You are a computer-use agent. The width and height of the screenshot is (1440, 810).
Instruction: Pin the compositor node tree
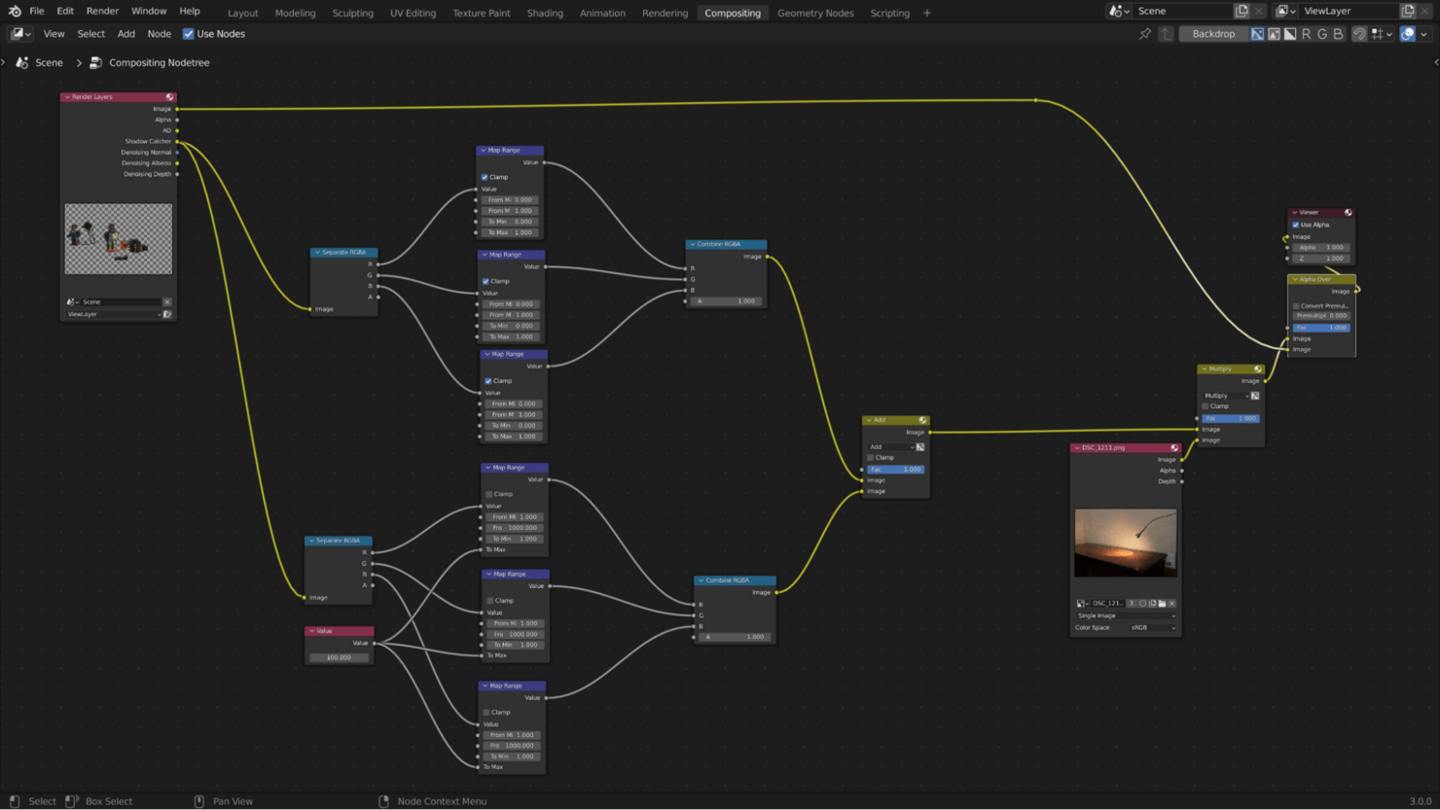tap(1145, 33)
